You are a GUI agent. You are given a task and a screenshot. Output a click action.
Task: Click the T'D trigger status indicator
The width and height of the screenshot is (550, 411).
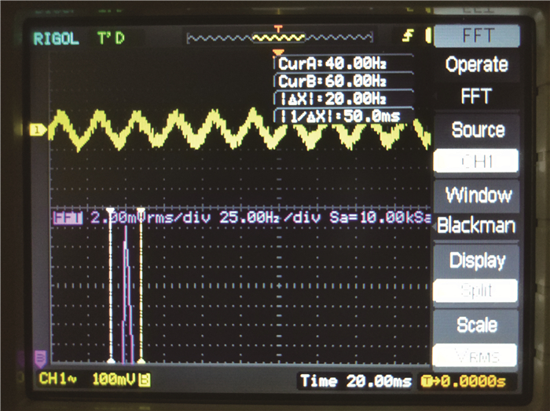tap(111, 38)
